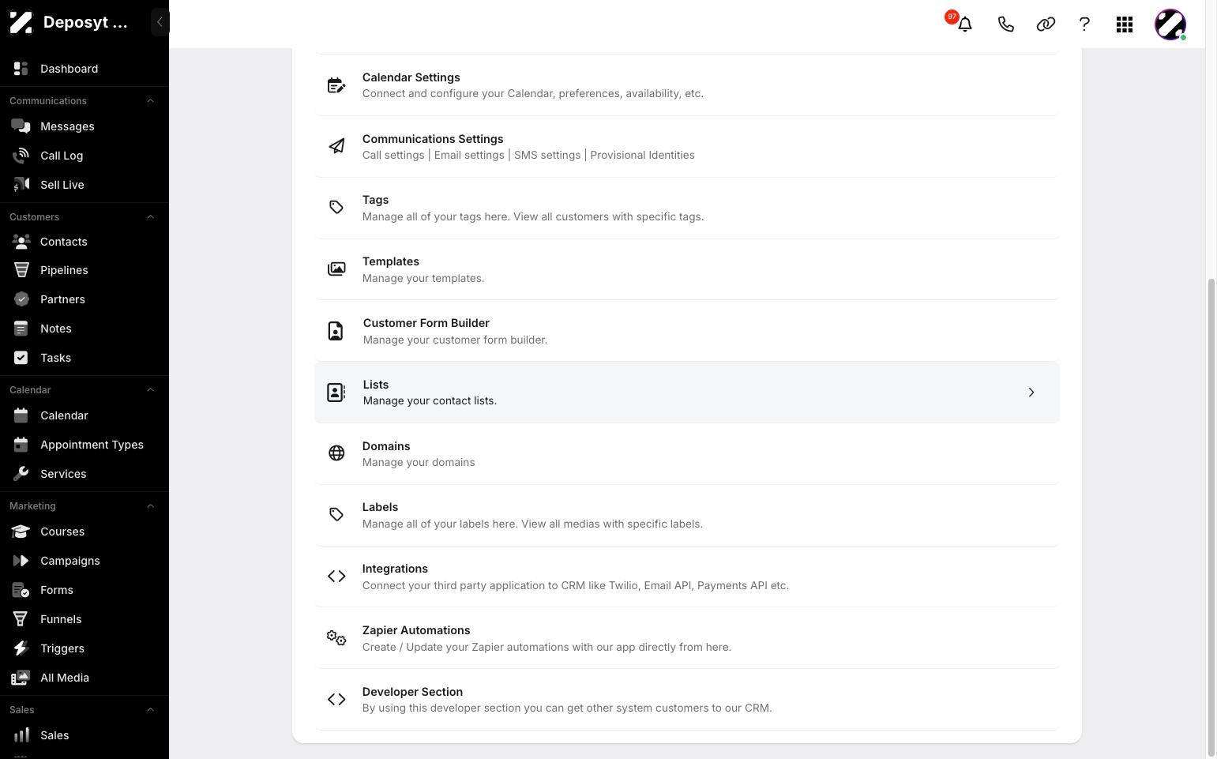Click the Domains globe icon

[x=336, y=453]
